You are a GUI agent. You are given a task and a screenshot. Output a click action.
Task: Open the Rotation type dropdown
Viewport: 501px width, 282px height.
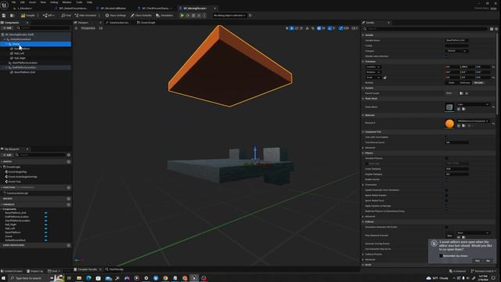[x=373, y=72]
